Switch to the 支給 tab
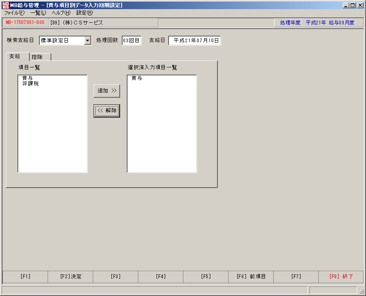The image size is (366, 296). 17,56
